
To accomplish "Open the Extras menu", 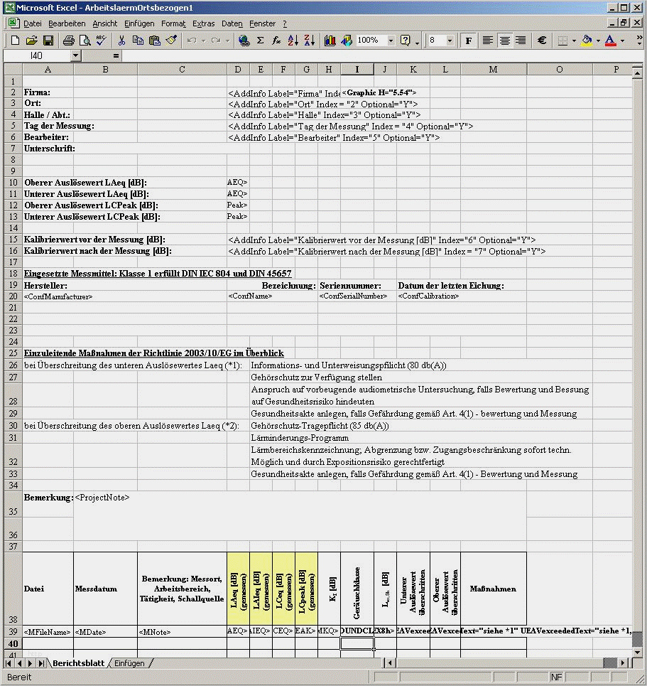I will [203, 23].
